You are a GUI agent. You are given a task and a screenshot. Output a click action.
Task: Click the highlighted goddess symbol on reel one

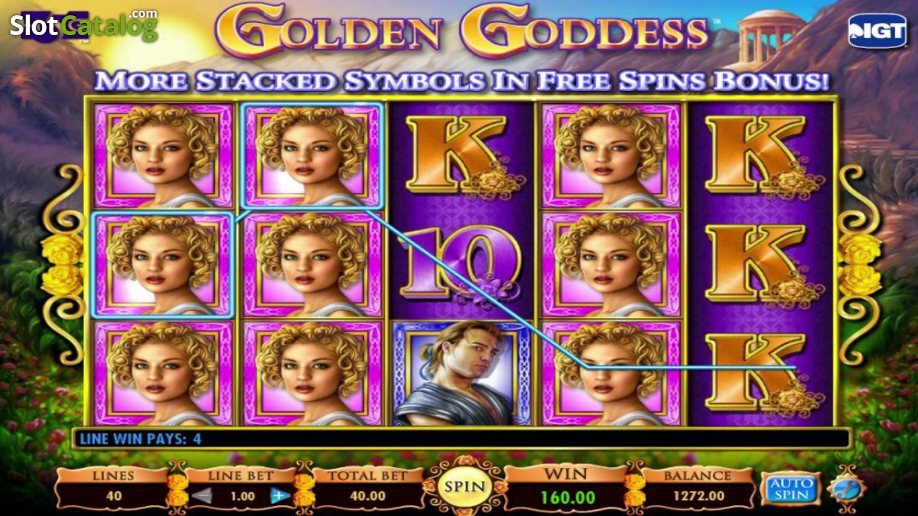click(161, 264)
